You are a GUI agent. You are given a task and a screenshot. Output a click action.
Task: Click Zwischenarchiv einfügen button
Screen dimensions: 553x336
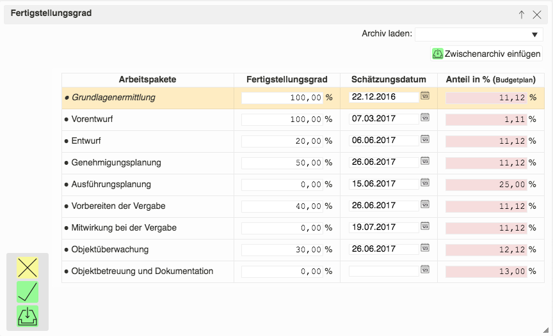(x=486, y=54)
